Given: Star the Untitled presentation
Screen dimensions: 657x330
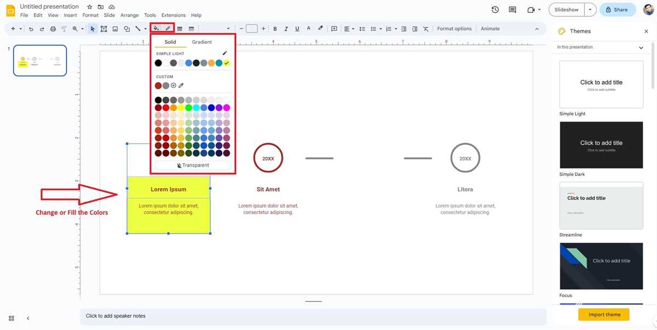Looking at the screenshot, I should click(x=89, y=7).
